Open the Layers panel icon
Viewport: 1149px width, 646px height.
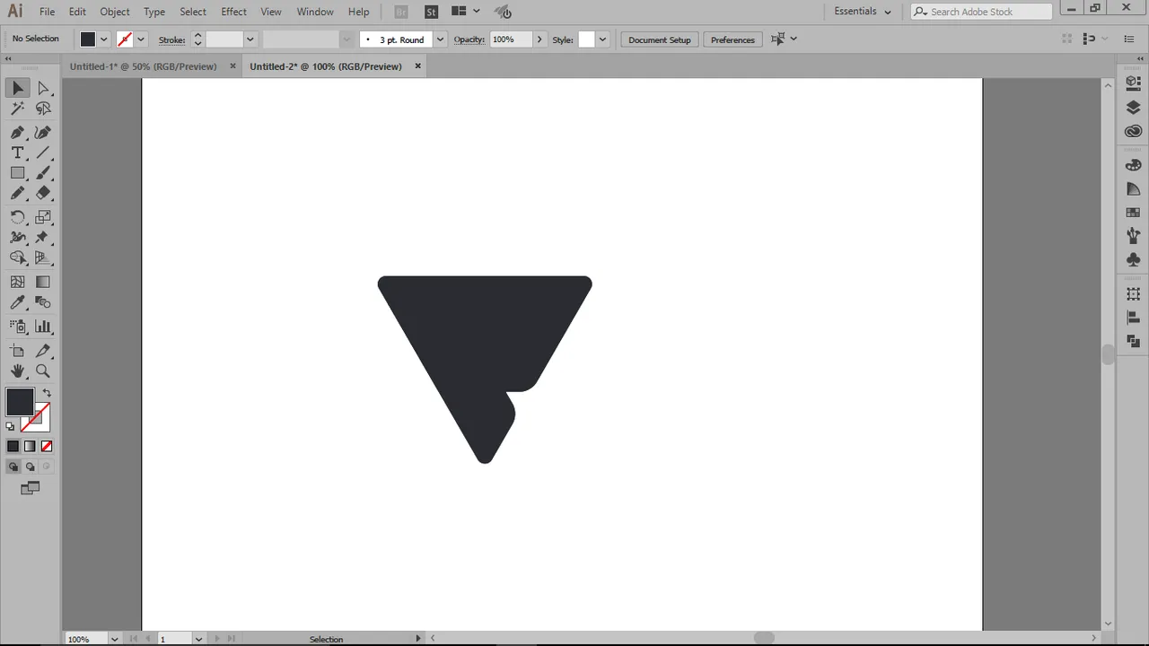[x=1133, y=108]
